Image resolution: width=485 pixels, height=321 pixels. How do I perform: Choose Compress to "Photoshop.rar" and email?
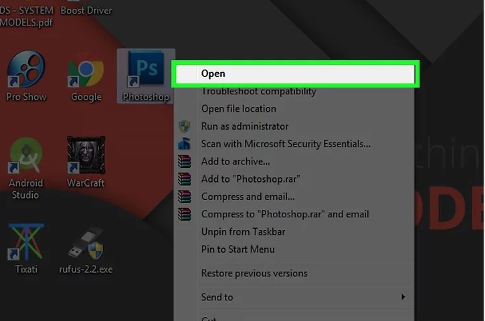pyautogui.click(x=294, y=214)
